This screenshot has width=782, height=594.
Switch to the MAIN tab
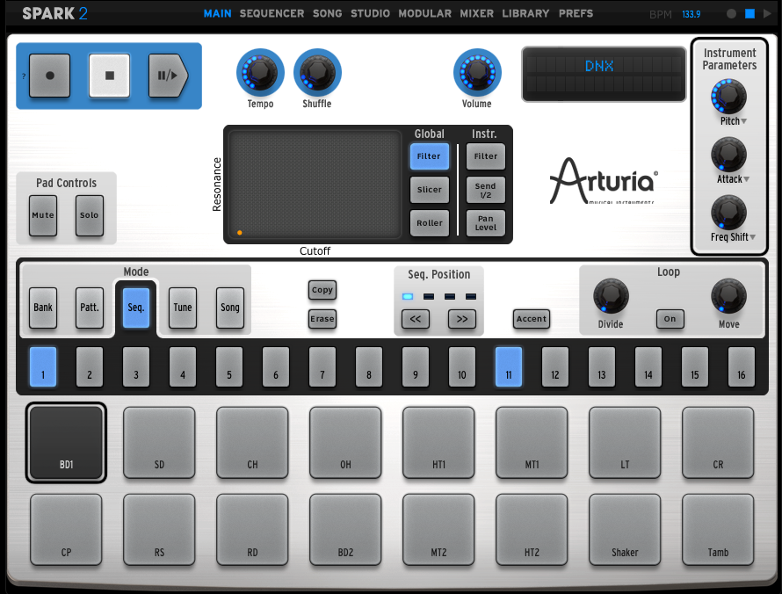click(217, 13)
